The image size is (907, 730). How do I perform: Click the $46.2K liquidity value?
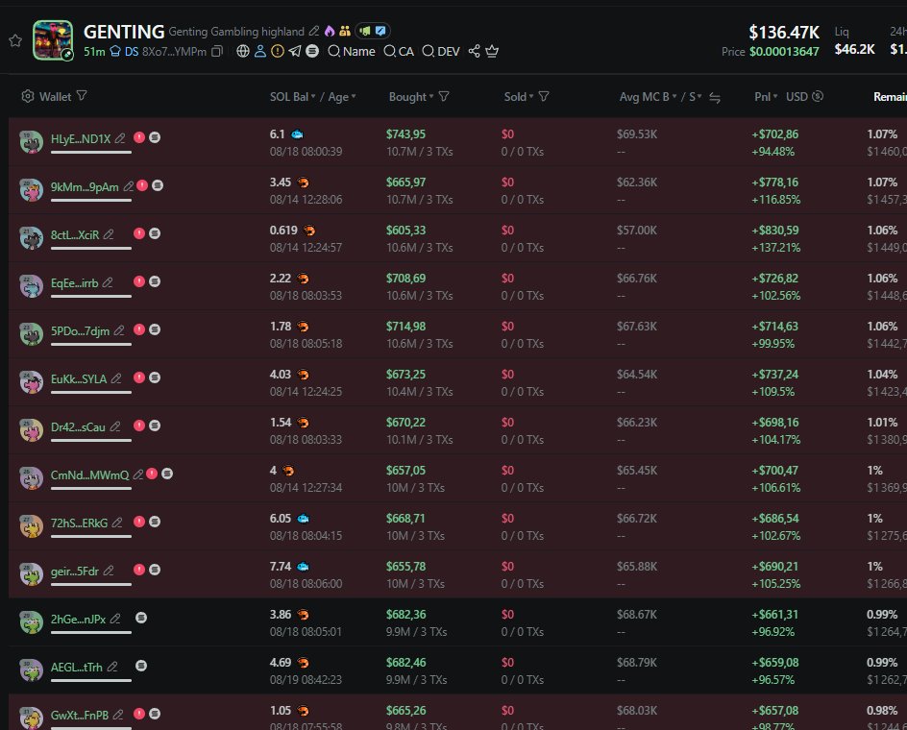pos(854,49)
